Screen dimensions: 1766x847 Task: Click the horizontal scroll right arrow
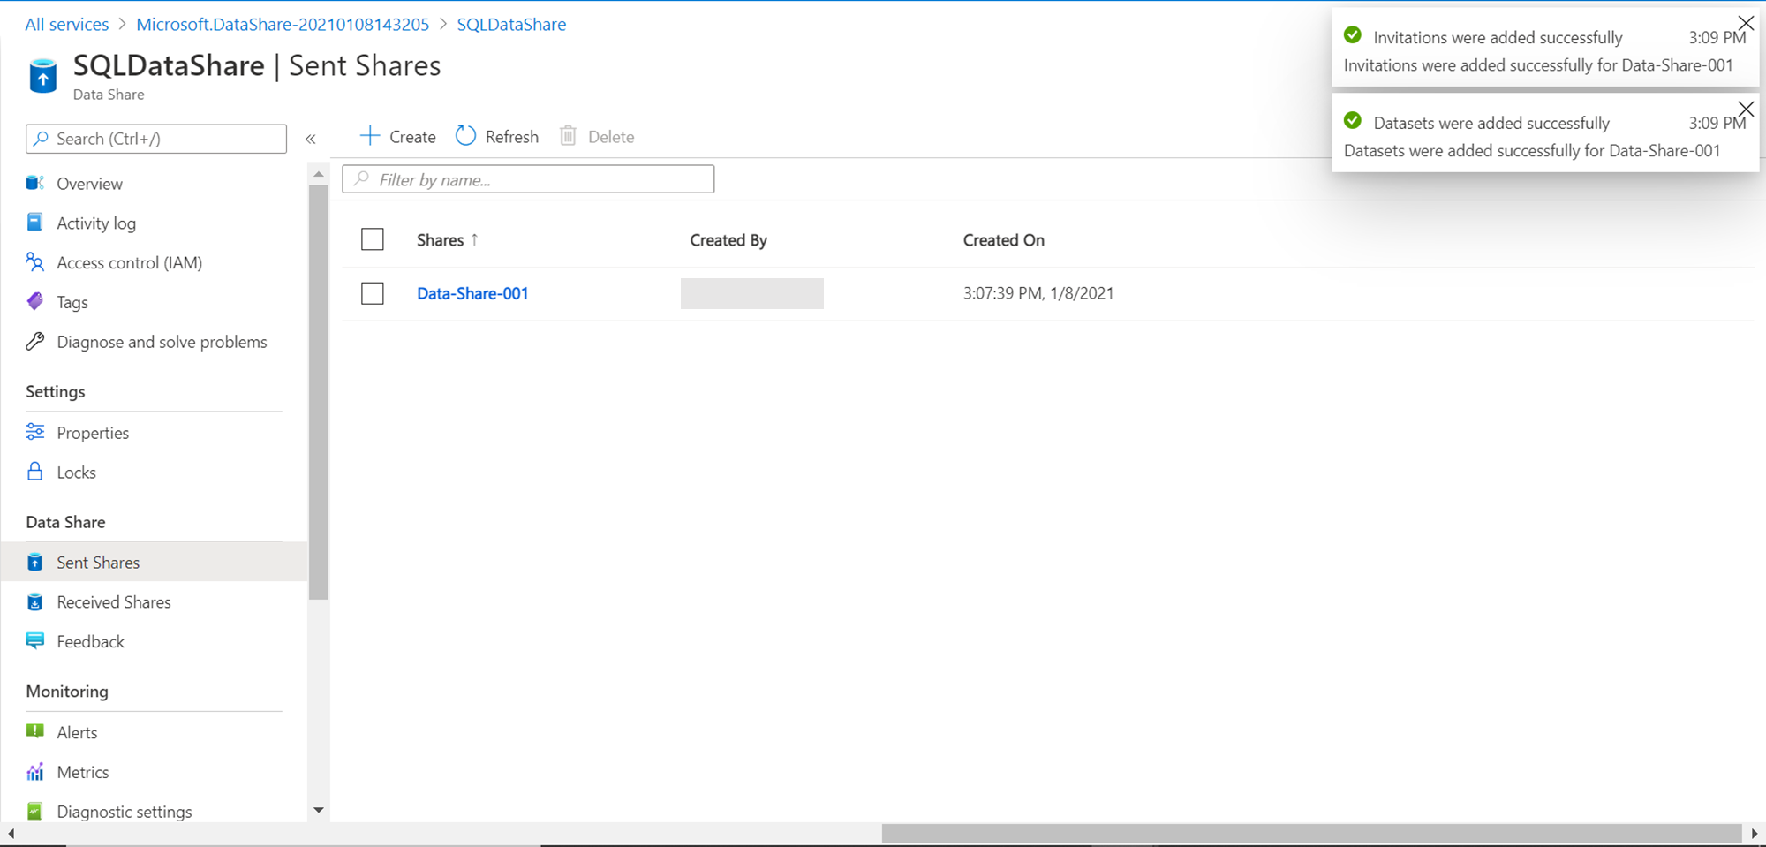coord(1755,834)
